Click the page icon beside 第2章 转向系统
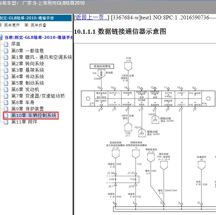Image resolution: width=216 pixels, height=215 pixels. pyautogui.click(x=6, y=64)
